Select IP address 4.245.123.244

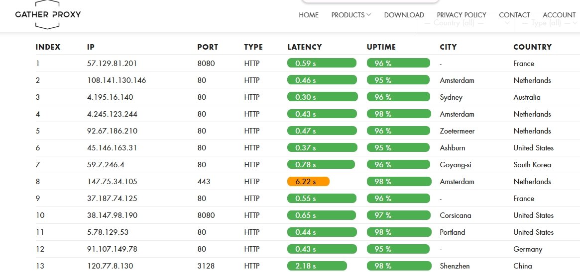[x=112, y=114]
